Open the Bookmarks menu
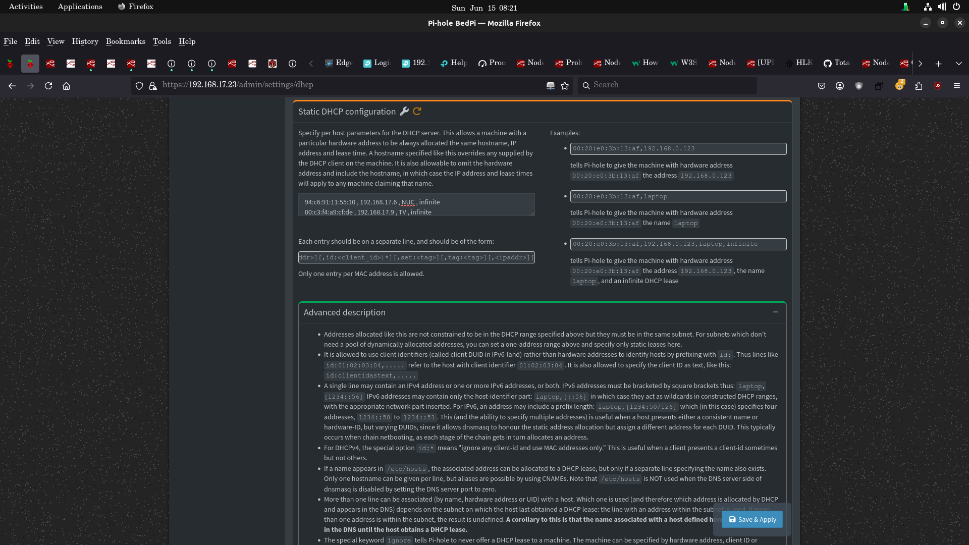Viewport: 969px width, 545px height. click(126, 41)
